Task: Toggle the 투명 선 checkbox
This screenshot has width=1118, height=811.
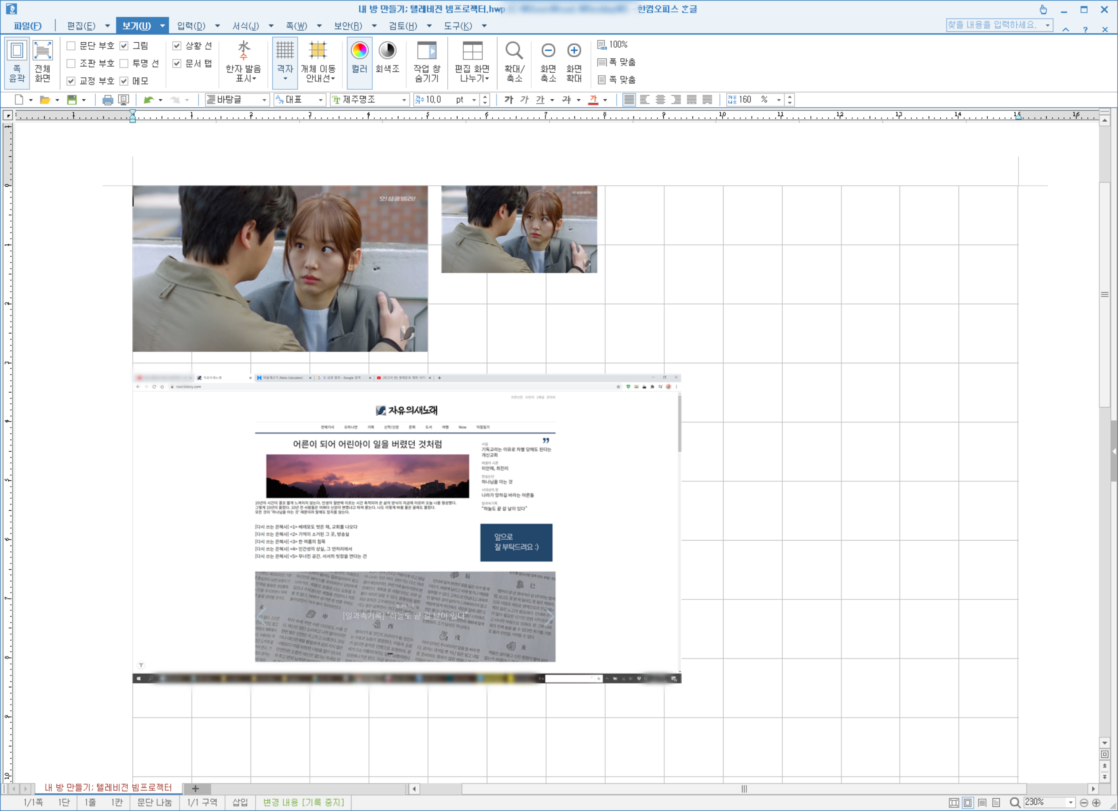Action: pos(124,64)
